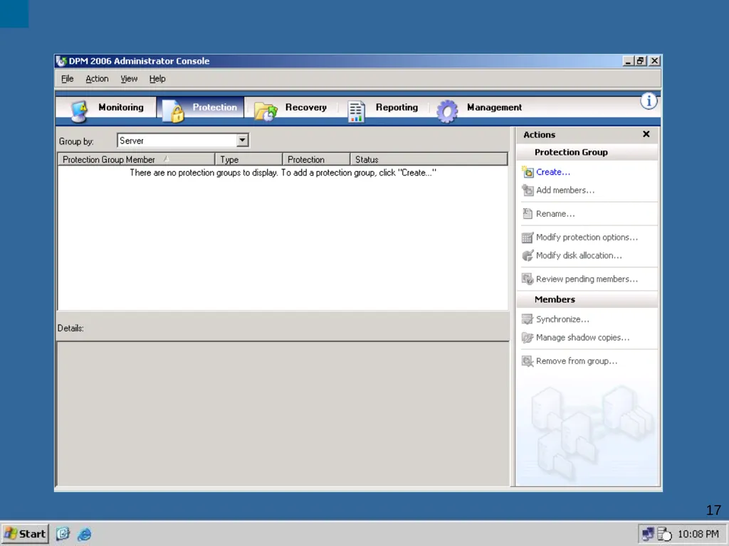This screenshot has height=546, width=729.
Task: Click the taskbar clock showing 10:08 PM
Action: 698,535
